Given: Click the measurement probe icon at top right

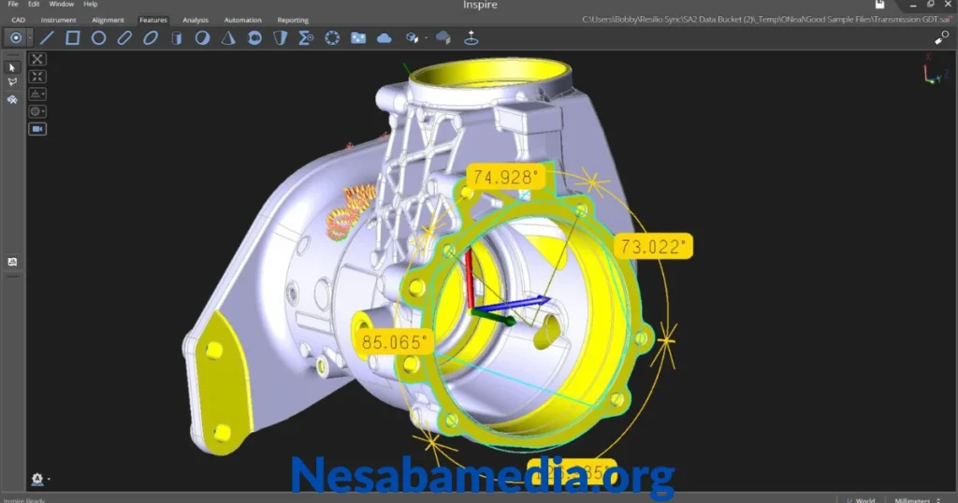Looking at the screenshot, I should coord(941,37).
